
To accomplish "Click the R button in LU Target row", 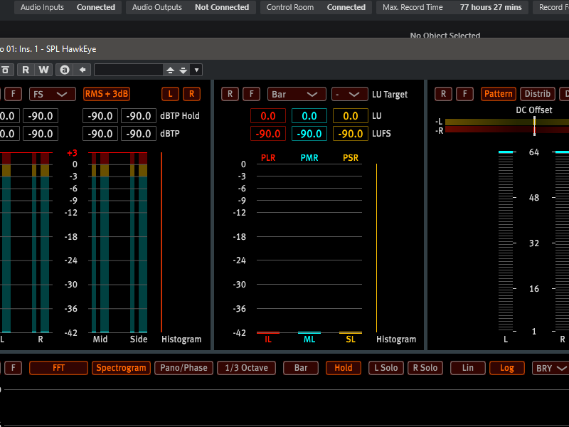I will [230, 94].
